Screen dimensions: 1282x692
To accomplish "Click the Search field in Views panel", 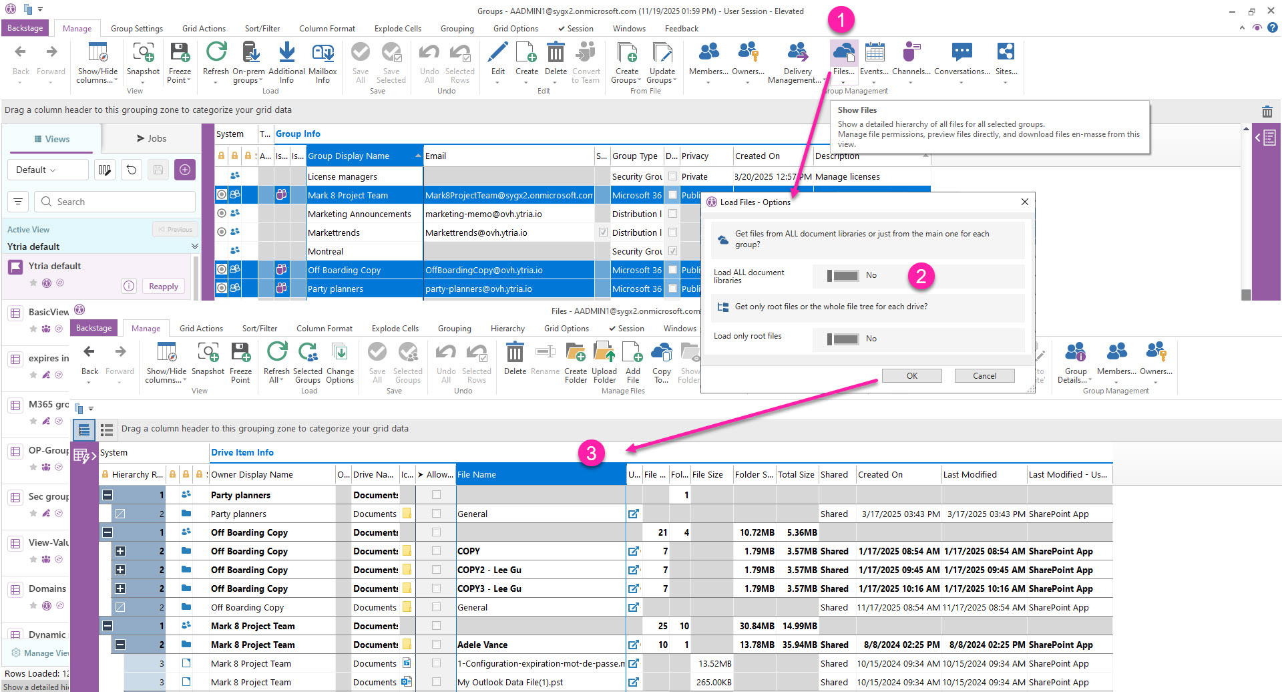I will [x=118, y=202].
